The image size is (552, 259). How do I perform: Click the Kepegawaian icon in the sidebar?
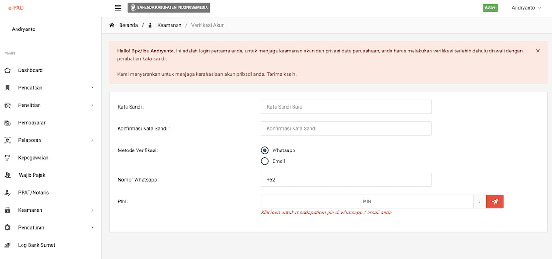(7, 158)
